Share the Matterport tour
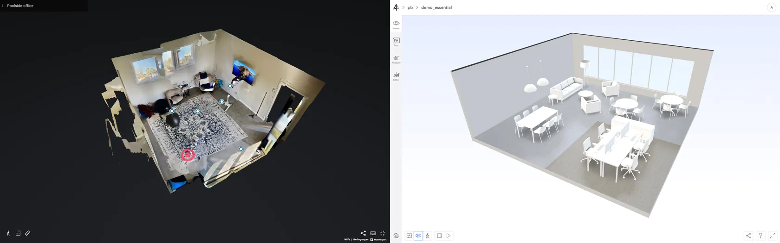Image resolution: width=780 pixels, height=243 pixels. [363, 233]
